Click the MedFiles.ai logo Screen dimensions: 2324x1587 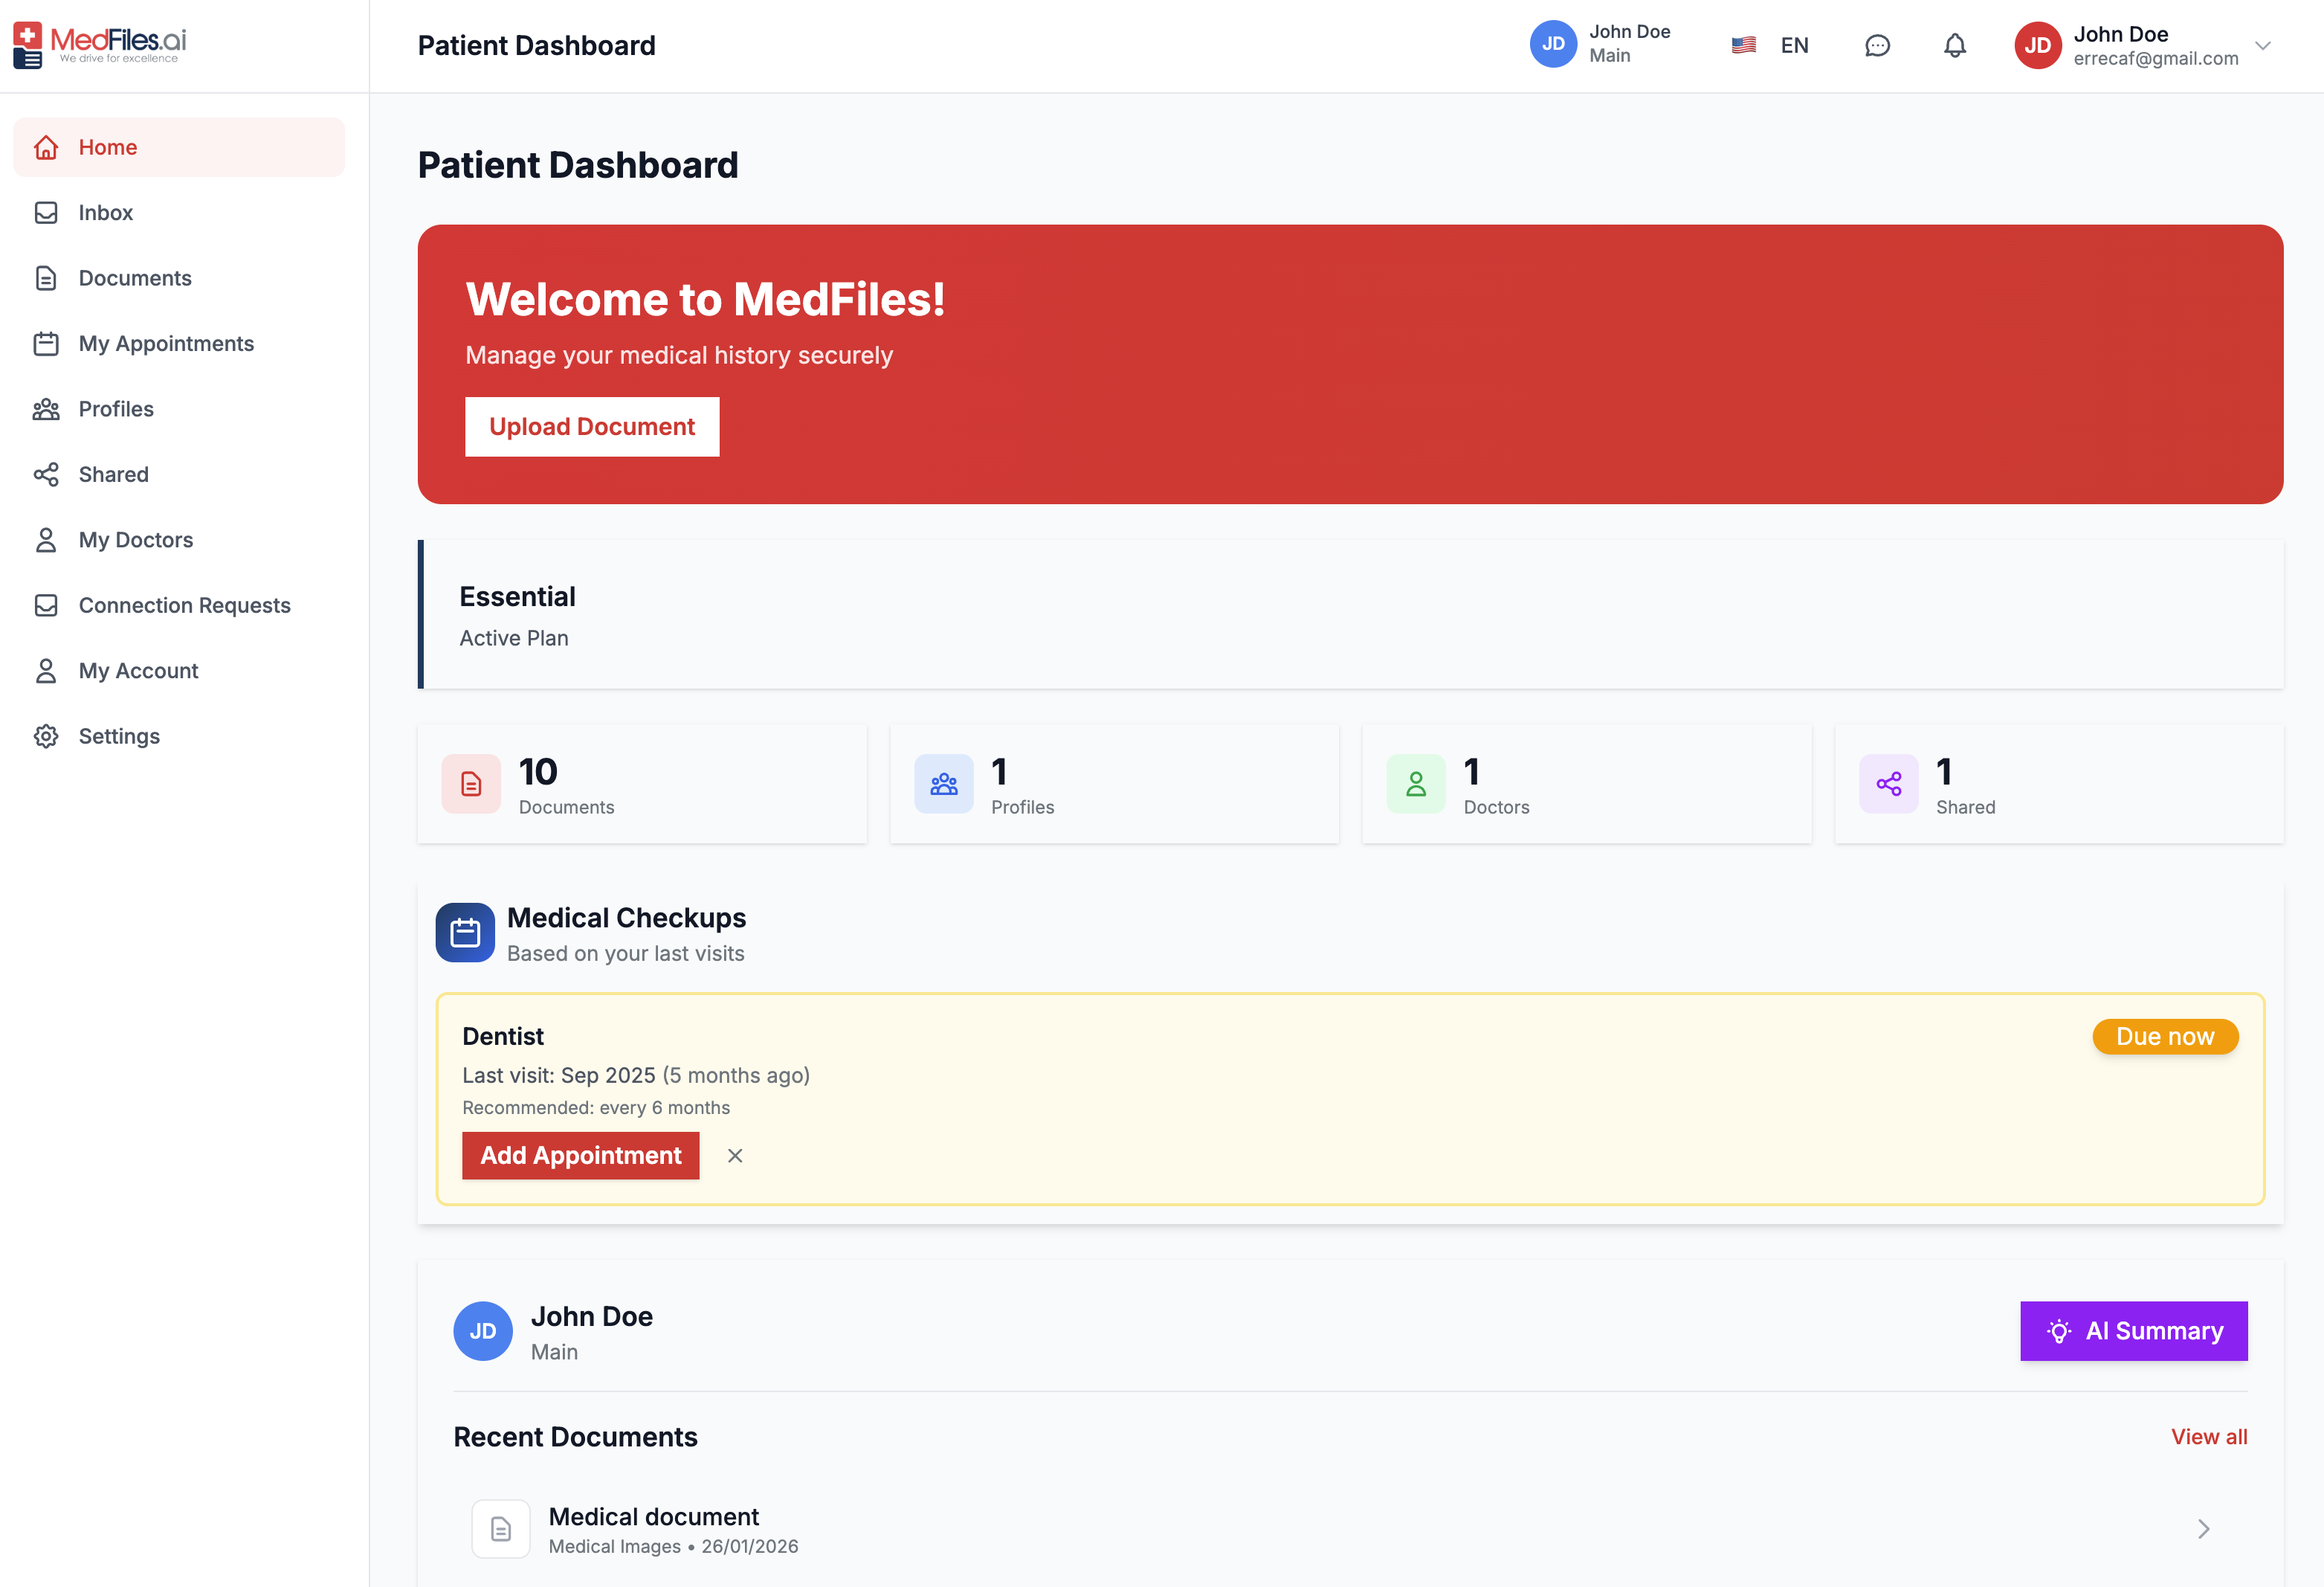click(100, 45)
